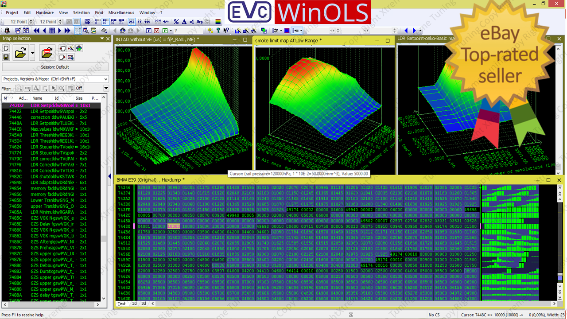Jump to first map with double-left arrows
Viewport: 567px width, 319px height.
(36, 31)
